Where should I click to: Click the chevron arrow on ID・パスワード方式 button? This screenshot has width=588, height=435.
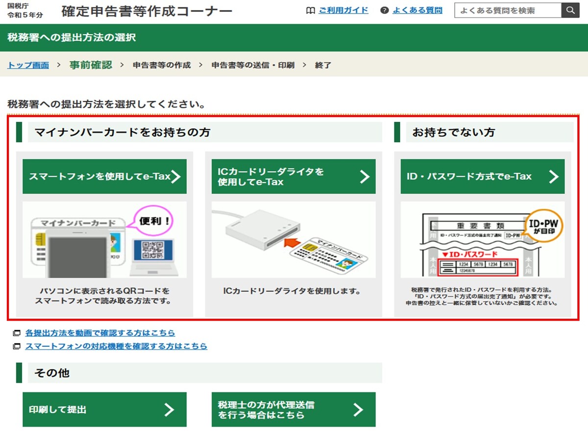click(x=554, y=177)
